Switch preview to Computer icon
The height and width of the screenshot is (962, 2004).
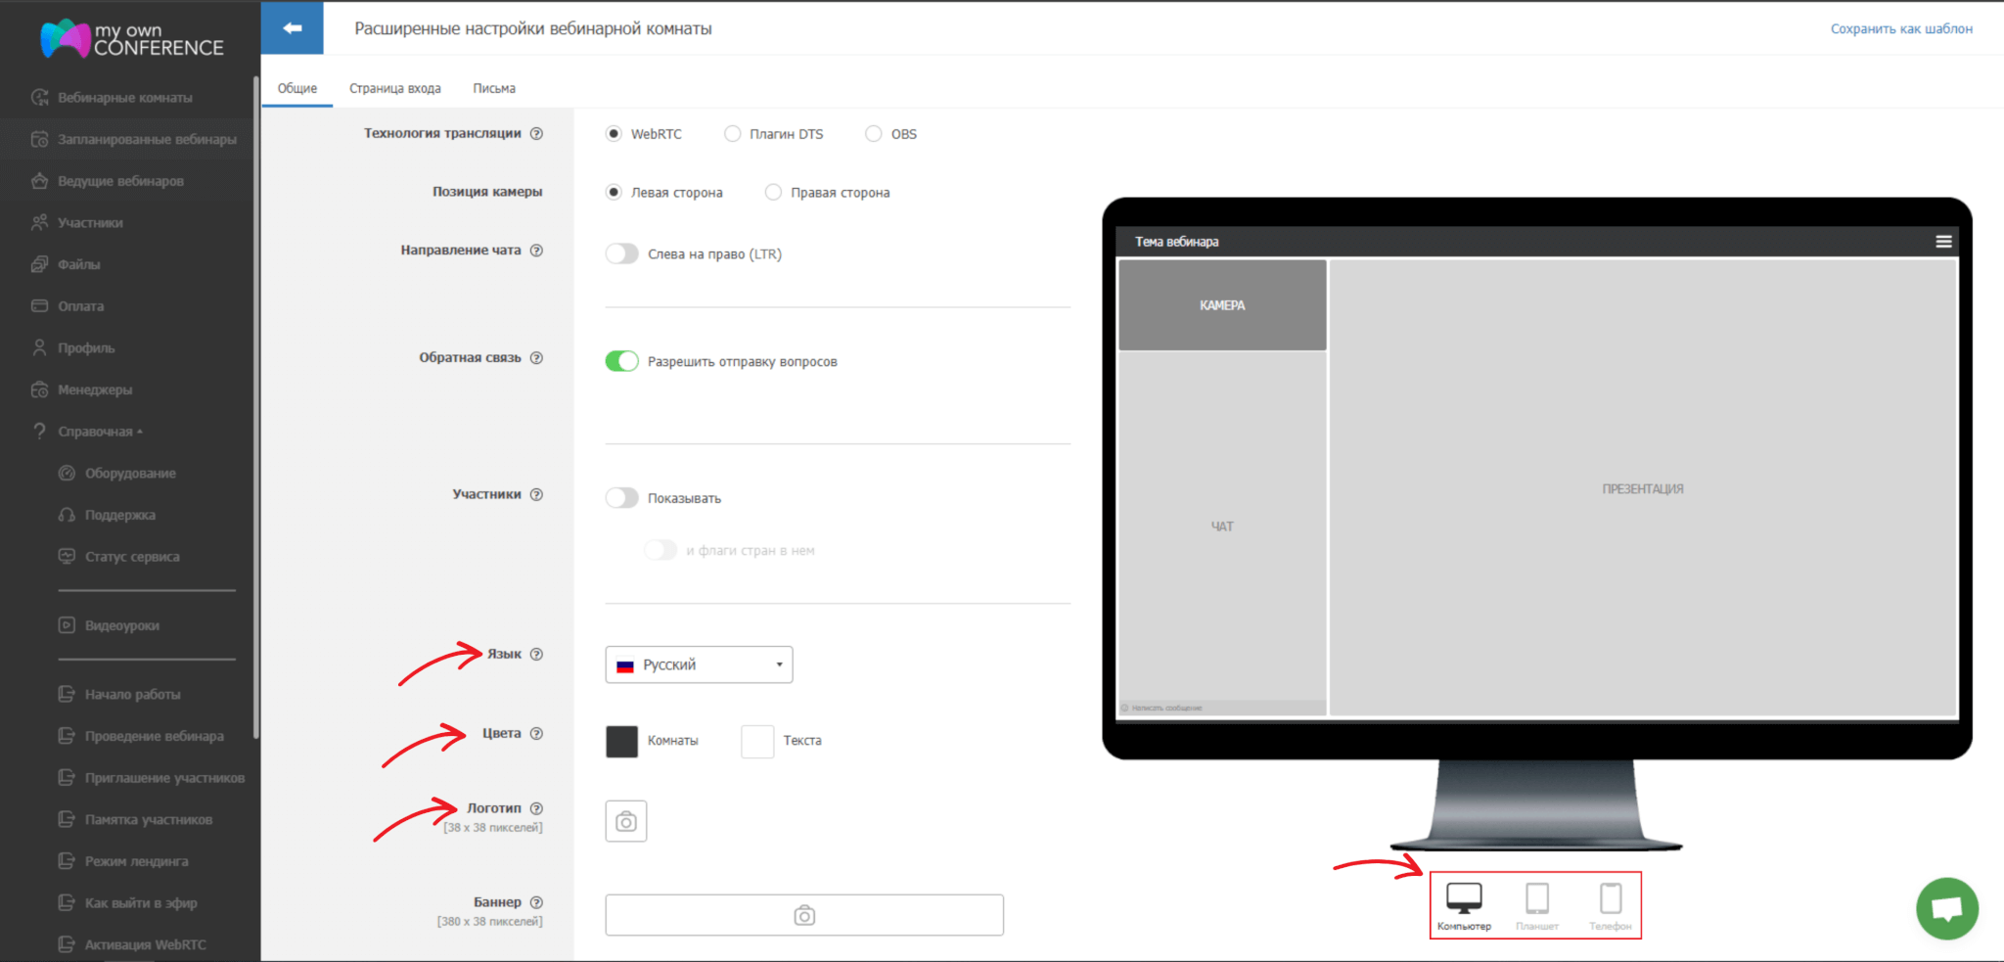coord(1464,898)
